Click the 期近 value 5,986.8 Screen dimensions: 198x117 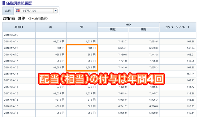click(123, 113)
